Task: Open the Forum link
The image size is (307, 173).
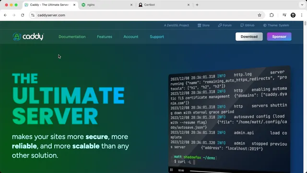Action: [x=225, y=25]
